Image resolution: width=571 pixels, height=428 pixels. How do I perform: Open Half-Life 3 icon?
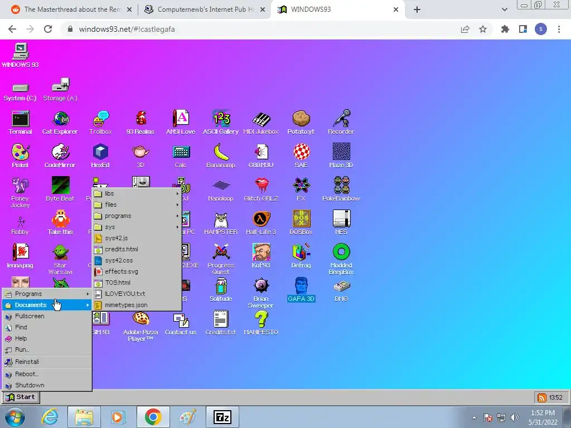261,223
